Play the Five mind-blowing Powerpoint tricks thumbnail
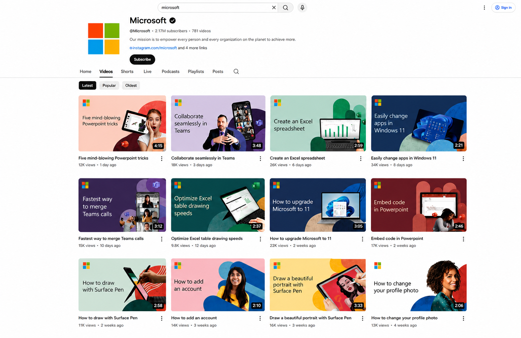The image size is (521, 338). pos(122,123)
